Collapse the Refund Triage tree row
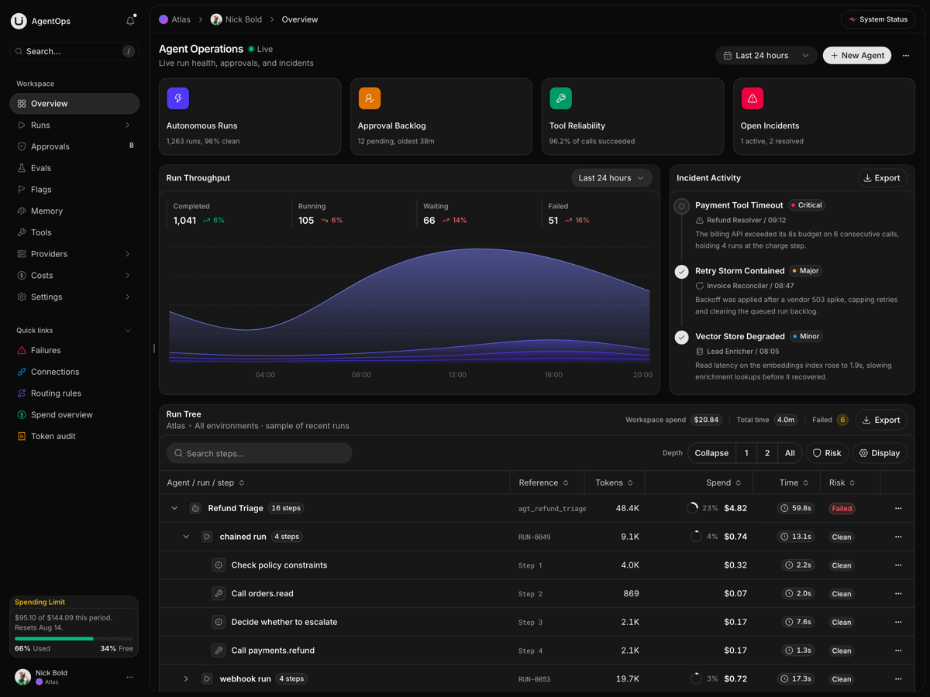Image resolution: width=930 pixels, height=697 pixels. [174, 508]
